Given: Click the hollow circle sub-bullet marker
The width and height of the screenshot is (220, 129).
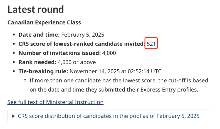Looking at the screenshot, I should (x=25, y=80).
